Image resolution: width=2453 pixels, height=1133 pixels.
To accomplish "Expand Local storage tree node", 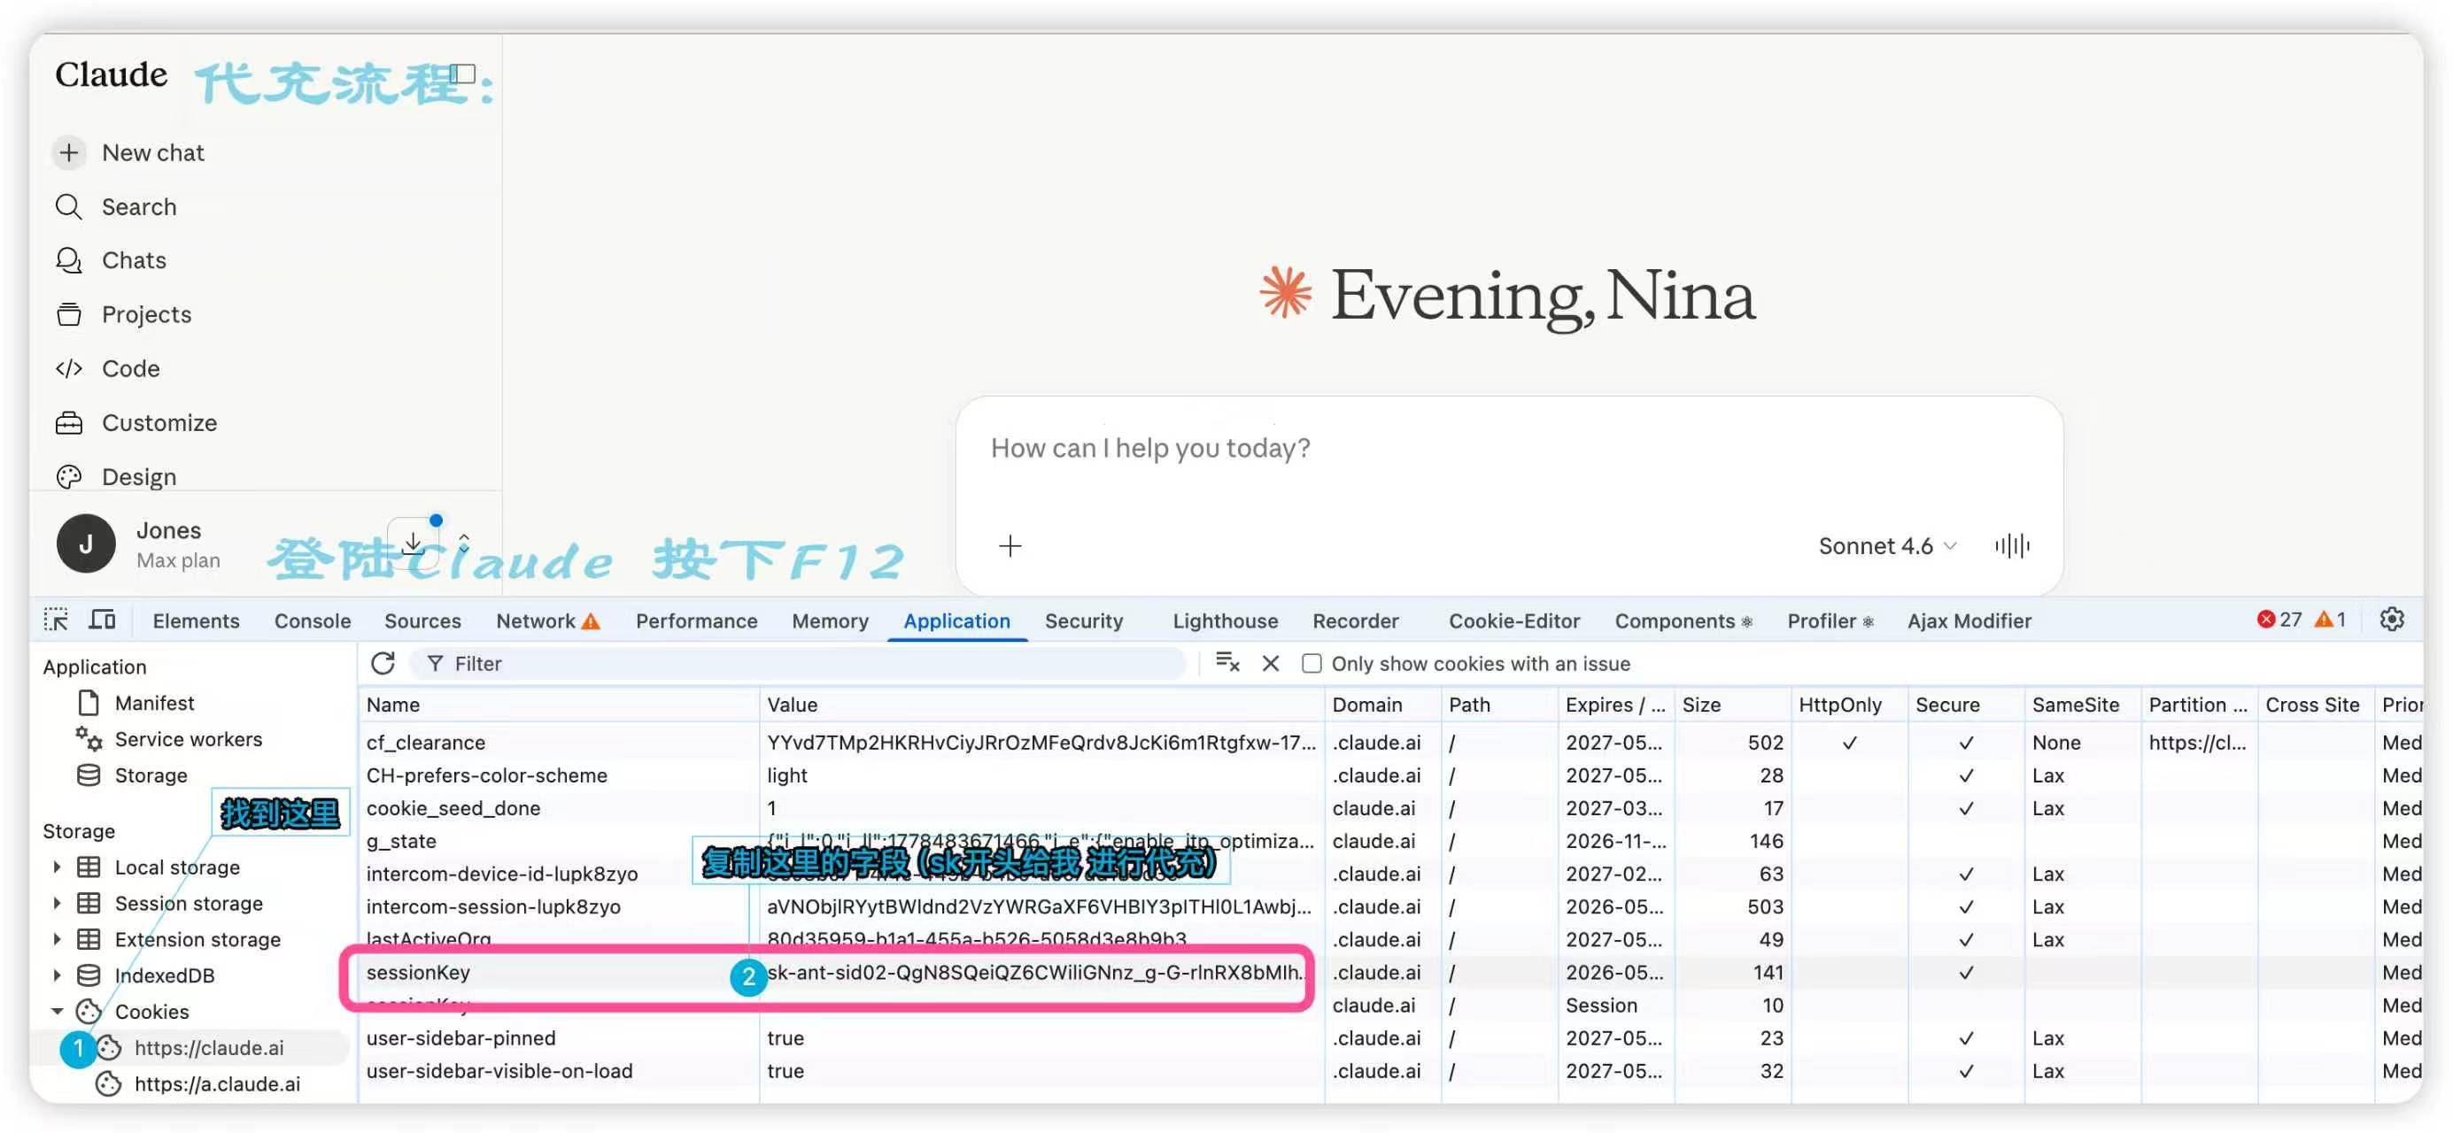I will click(x=58, y=867).
